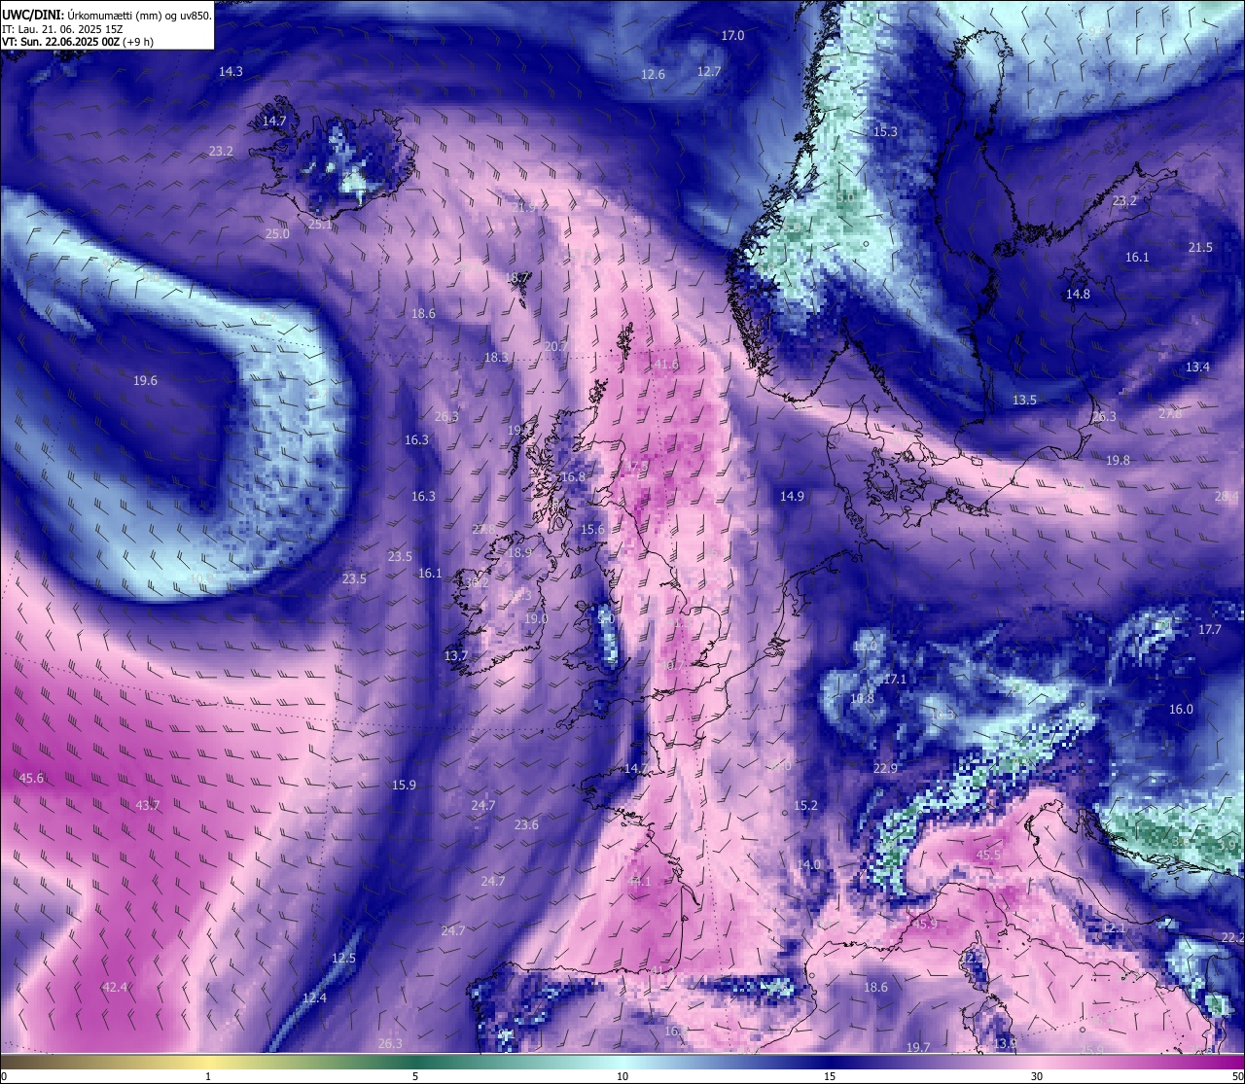The width and height of the screenshot is (1245, 1084).
Task: Select the 17.0 value at top of map
Action: [x=732, y=35]
